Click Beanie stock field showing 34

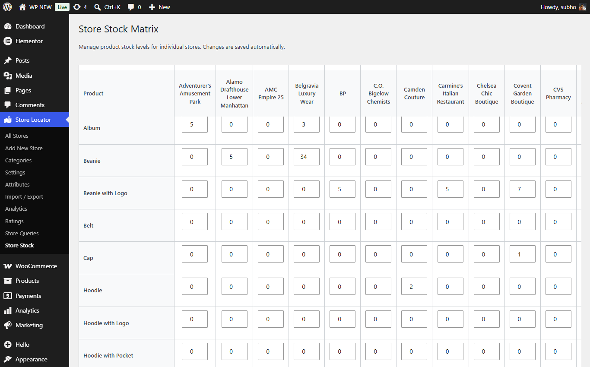click(x=307, y=157)
